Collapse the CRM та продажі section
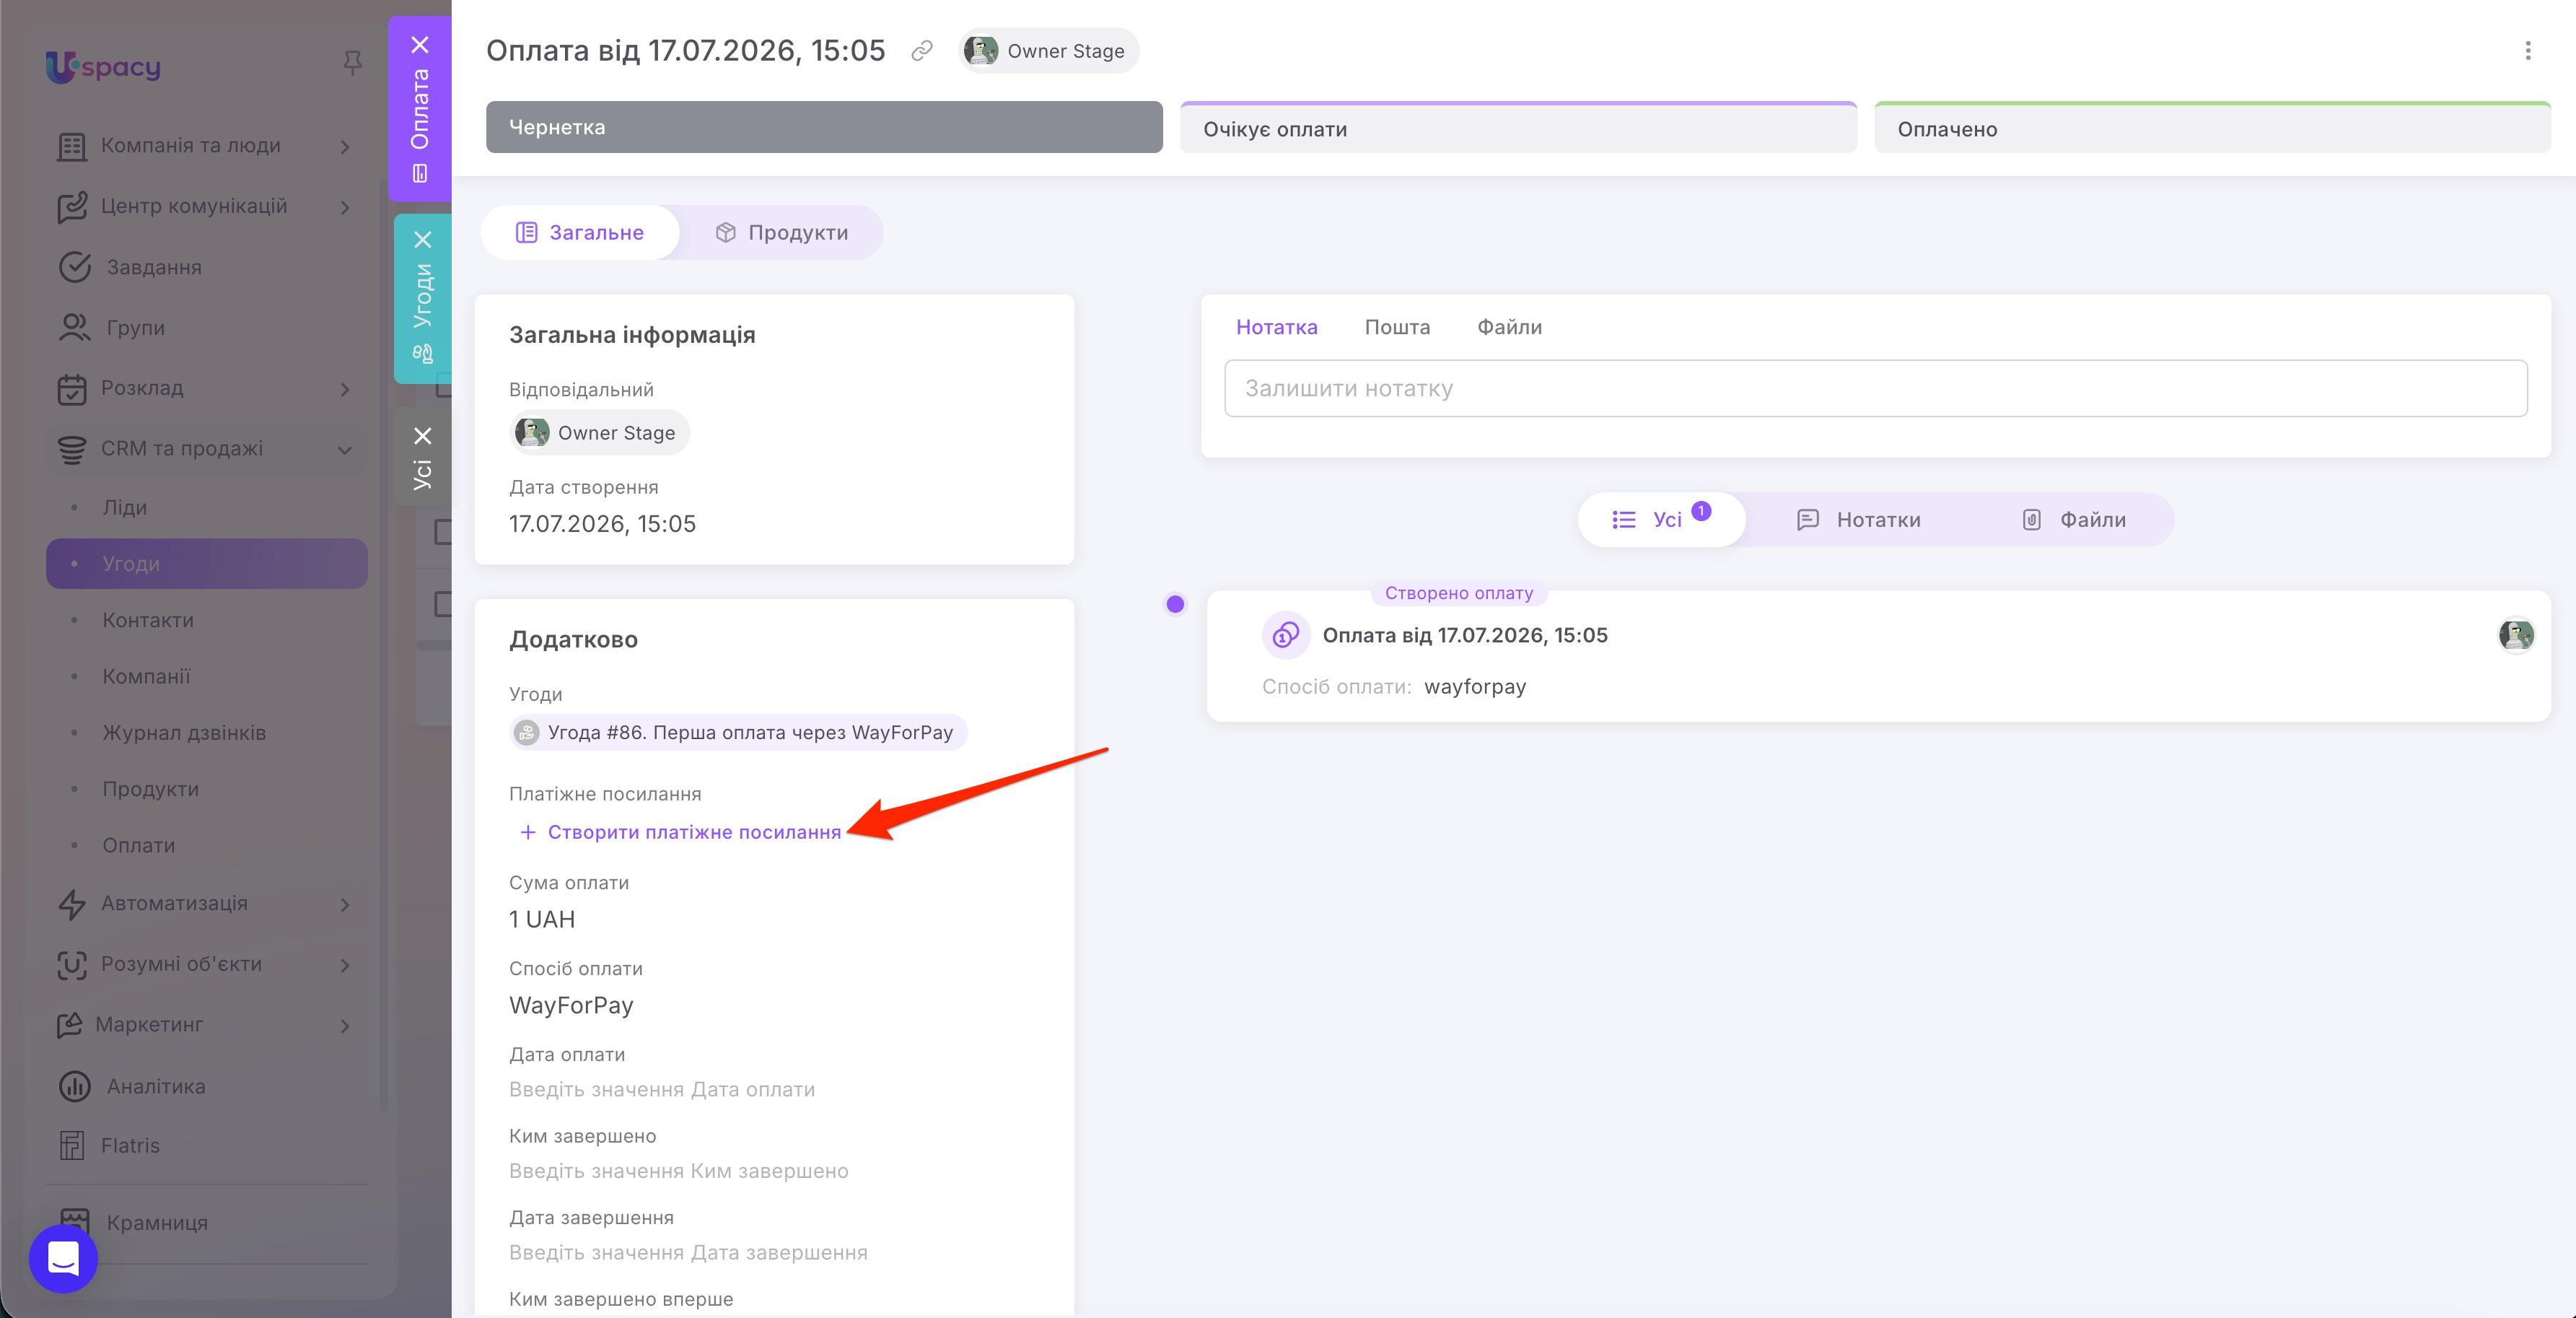The image size is (2576, 1318). pyautogui.click(x=345, y=450)
